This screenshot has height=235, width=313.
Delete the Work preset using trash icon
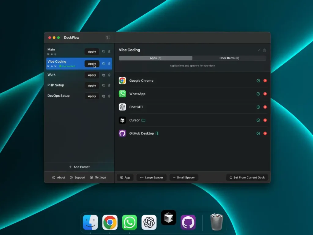(109, 75)
